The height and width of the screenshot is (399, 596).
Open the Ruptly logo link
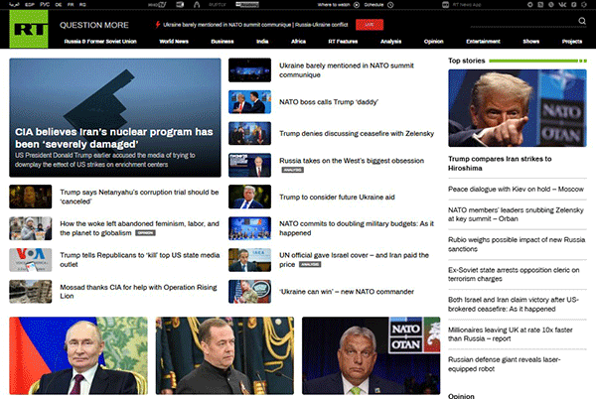point(218,5)
